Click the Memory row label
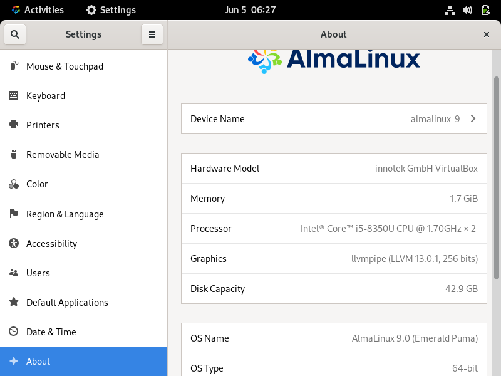Viewport: 501px width, 376px height. pos(208,199)
